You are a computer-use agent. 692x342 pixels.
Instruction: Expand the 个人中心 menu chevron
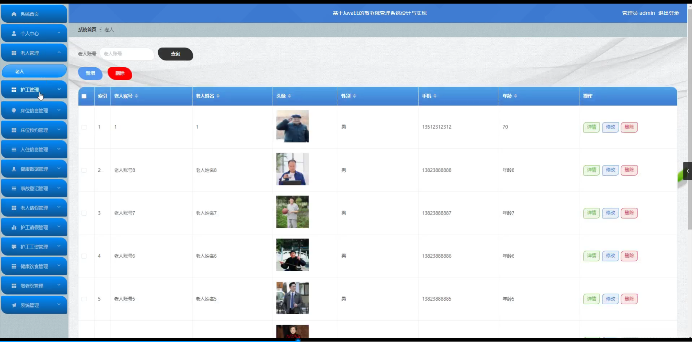point(59,33)
